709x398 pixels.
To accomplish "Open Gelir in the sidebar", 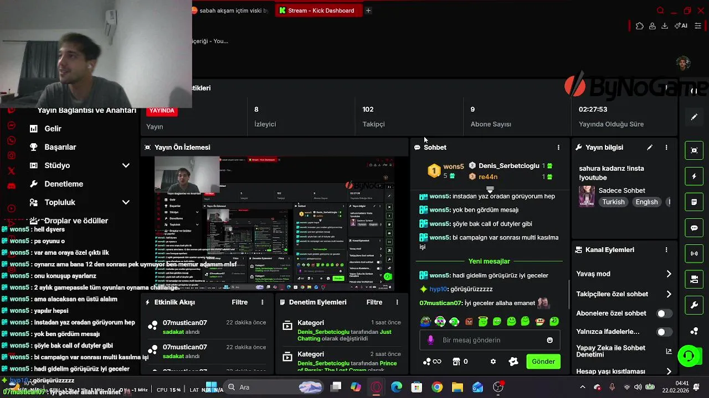I will [53, 128].
